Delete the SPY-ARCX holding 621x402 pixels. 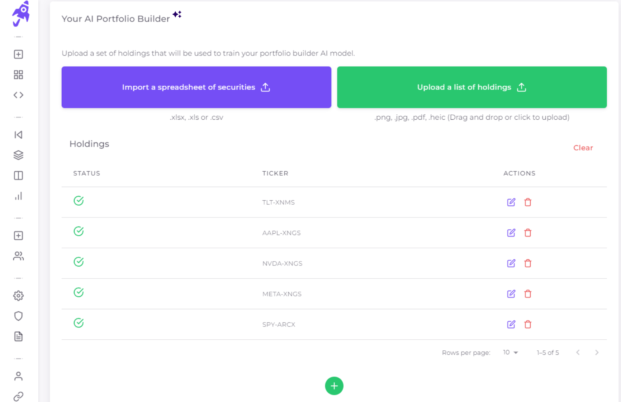pyautogui.click(x=528, y=324)
